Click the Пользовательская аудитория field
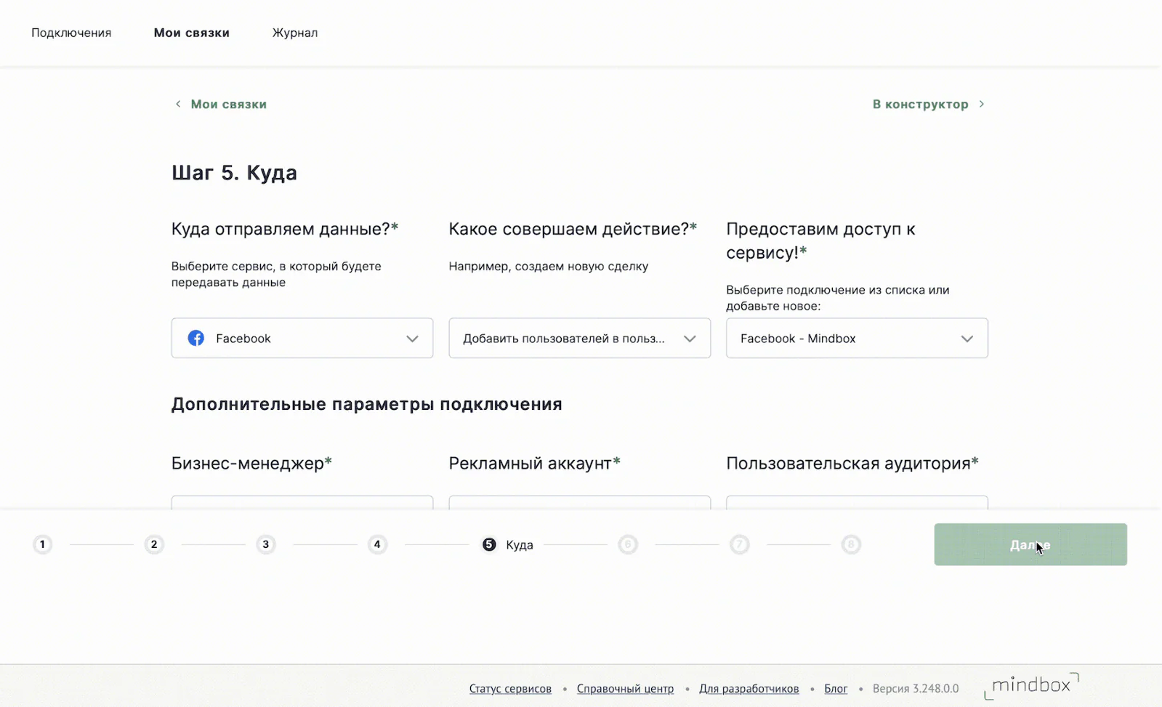Screen dimensions: 1162x707 point(857,503)
